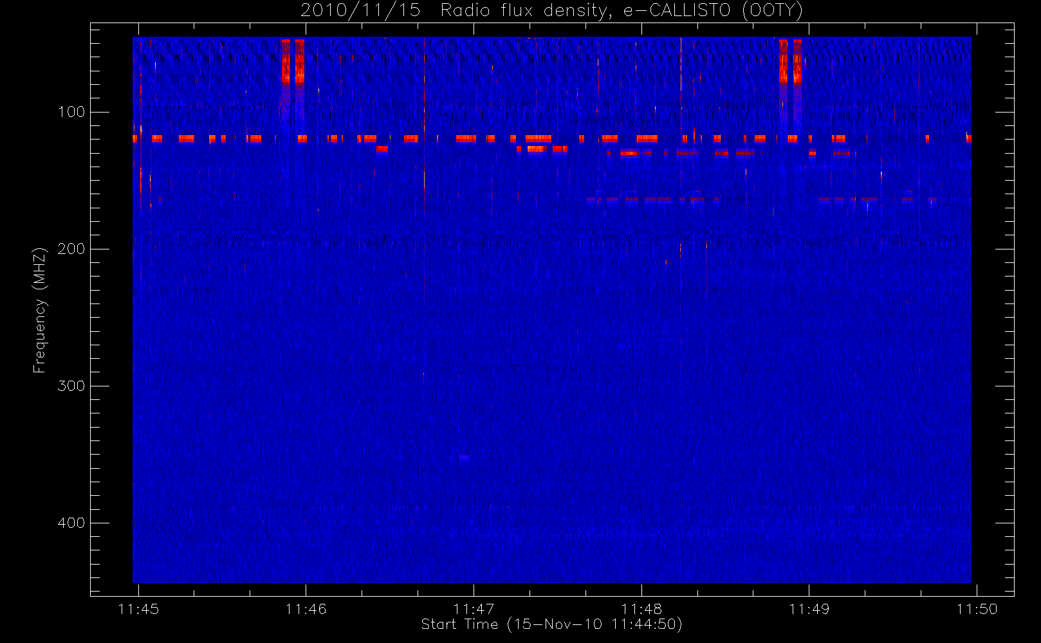This screenshot has height=643, width=1041.
Task: Click the 'Frequency (MHZ)' y-axis label
Action: coord(40,310)
